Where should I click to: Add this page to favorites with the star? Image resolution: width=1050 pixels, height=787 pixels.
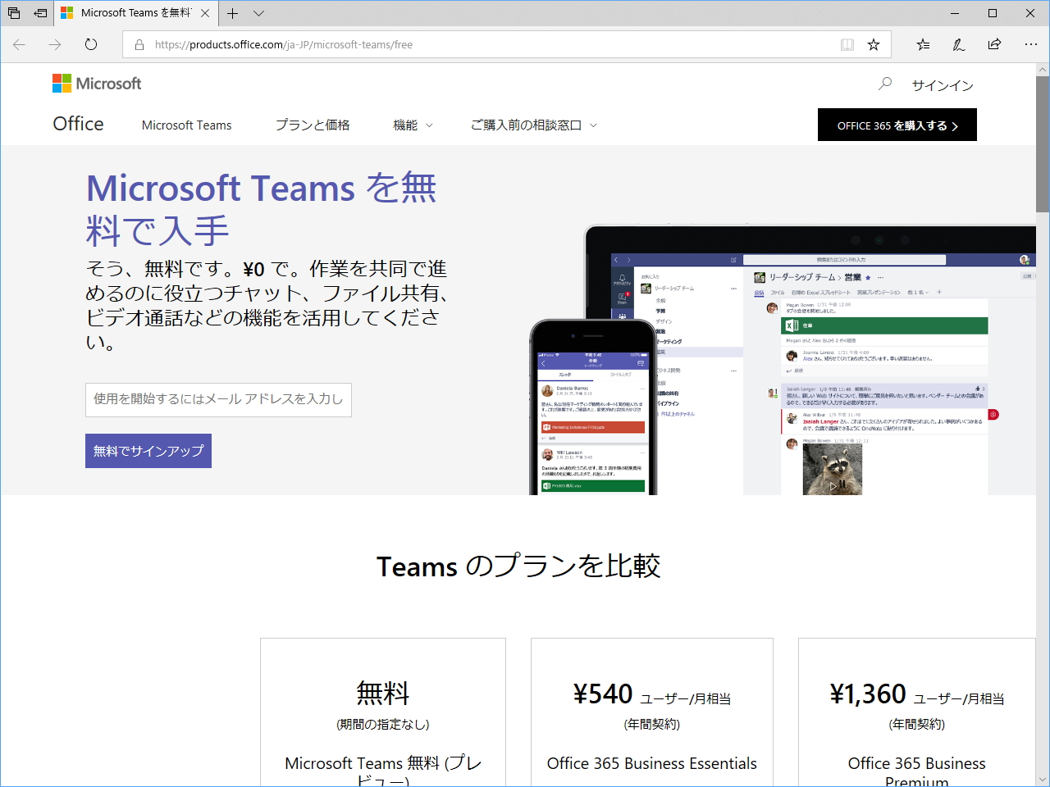pyautogui.click(x=874, y=44)
